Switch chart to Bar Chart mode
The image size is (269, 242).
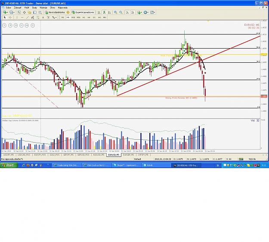(x=99, y=12)
